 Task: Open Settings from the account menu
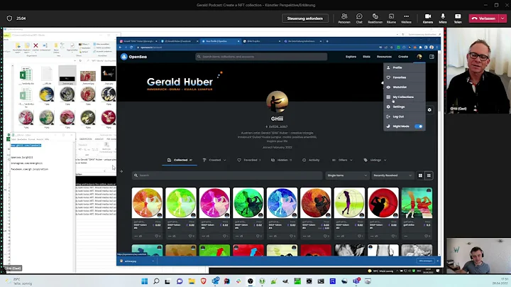pyautogui.click(x=405, y=107)
